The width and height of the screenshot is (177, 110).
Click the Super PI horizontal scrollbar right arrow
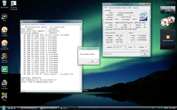click(x=79, y=91)
